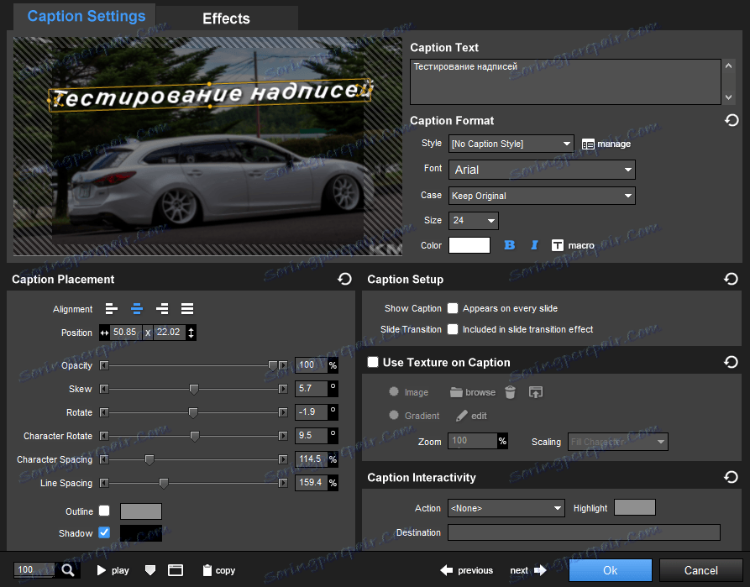Enable the Outline checkbox
The width and height of the screenshot is (750, 587).
[x=104, y=511]
